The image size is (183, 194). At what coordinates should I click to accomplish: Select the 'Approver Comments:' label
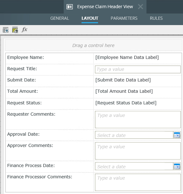click(30, 145)
